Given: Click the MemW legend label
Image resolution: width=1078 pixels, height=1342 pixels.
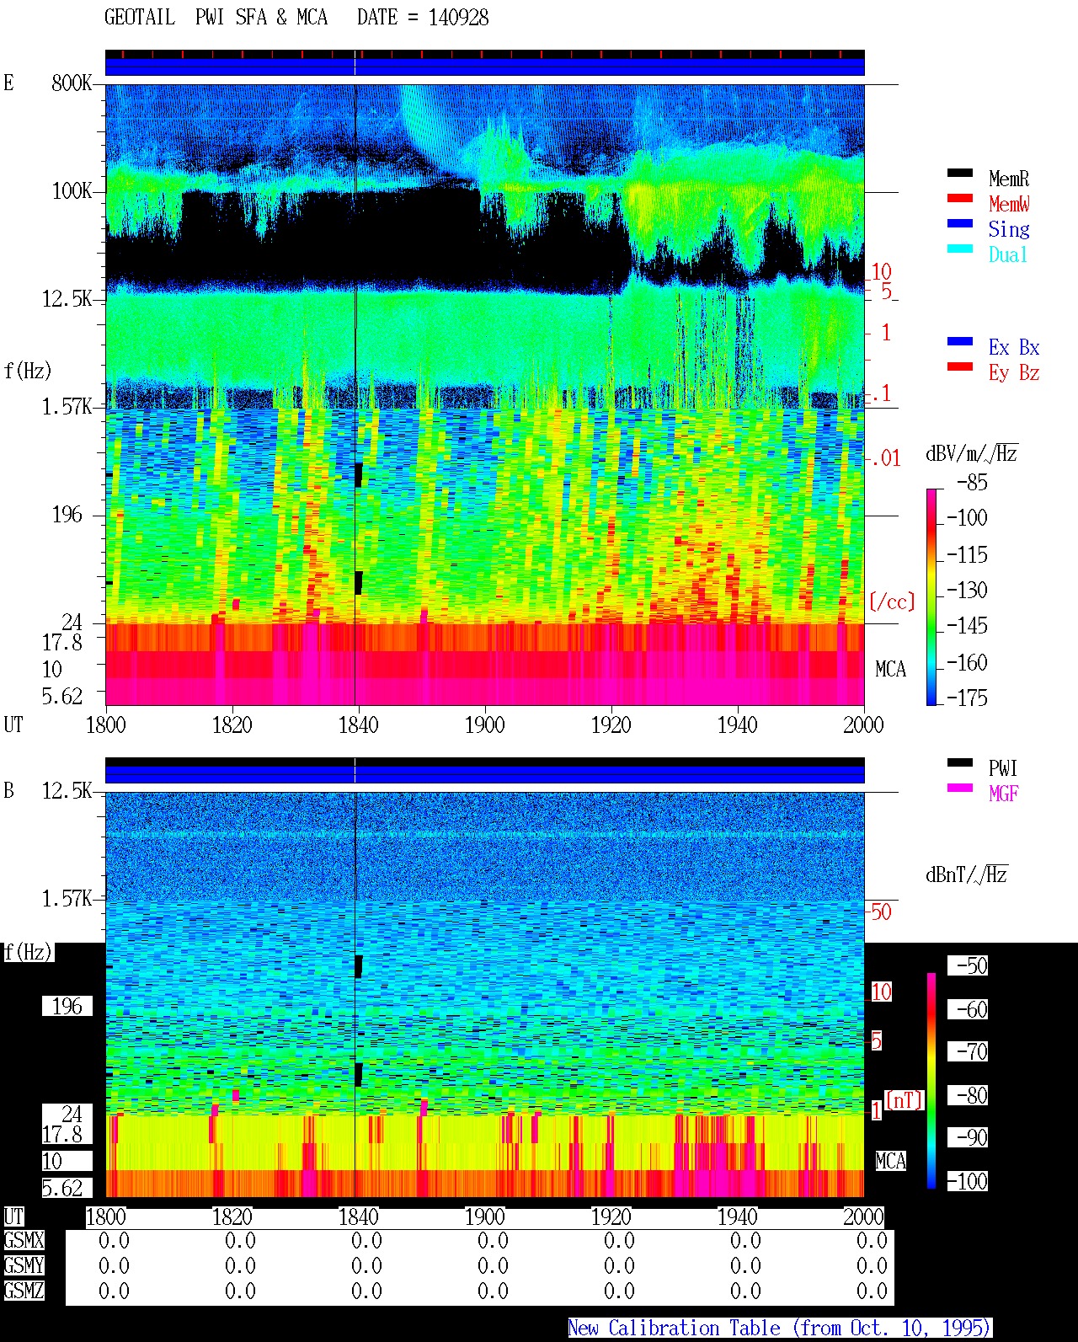Looking at the screenshot, I should click(x=1009, y=204).
